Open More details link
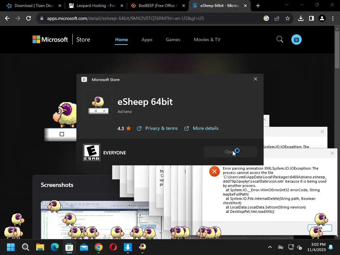The width and height of the screenshot is (340, 255). (206, 128)
